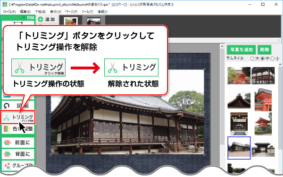
Task: Open the 色調整 color adjustment tool
Action: (x=18, y=129)
